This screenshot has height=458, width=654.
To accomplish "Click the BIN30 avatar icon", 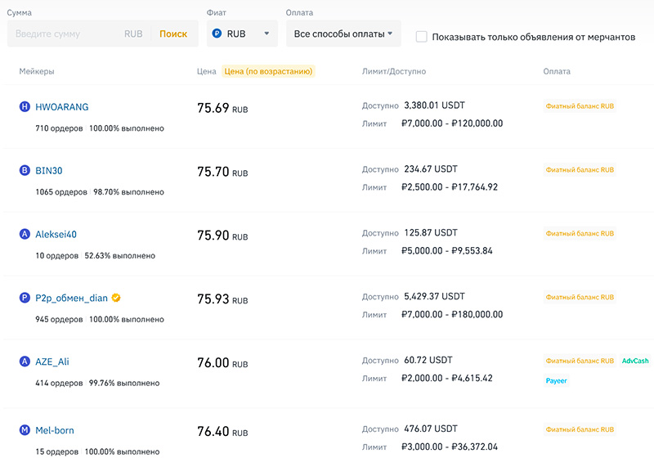I will coord(25,171).
